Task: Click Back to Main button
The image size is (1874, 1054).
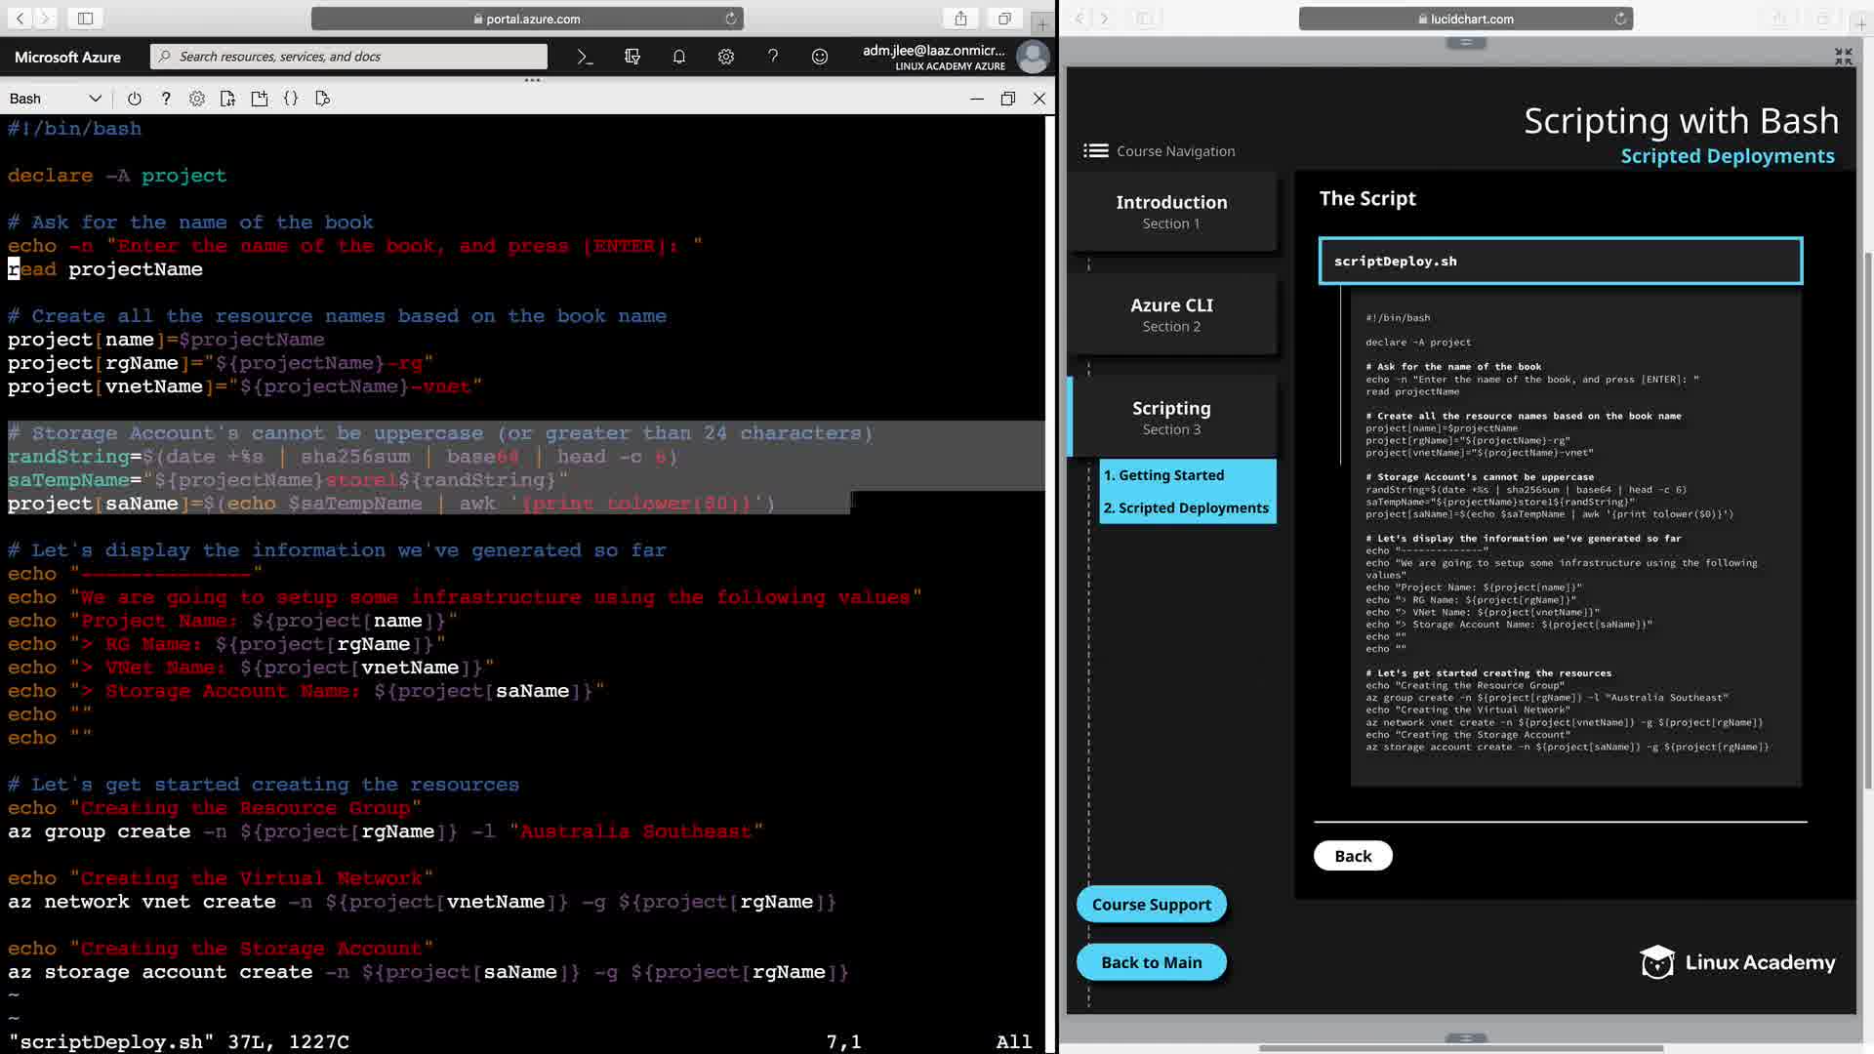Action: (1151, 962)
